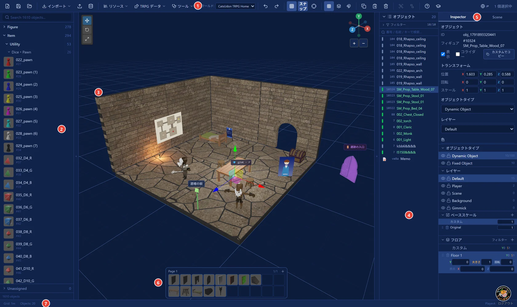The height and width of the screenshot is (307, 517).
Task: Lock the Background layer
Action: [x=449, y=200]
